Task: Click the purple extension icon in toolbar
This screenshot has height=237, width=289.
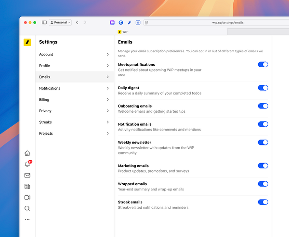Action: pos(112,23)
